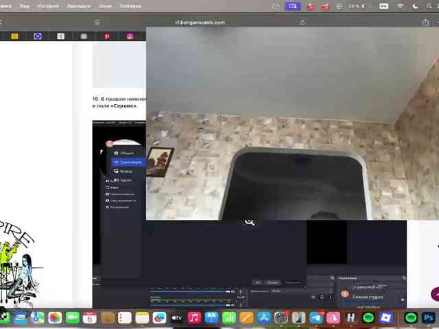This screenshot has width=439, height=329.
Task: Click the Wi-Fi status icon
Action: click(400, 6)
